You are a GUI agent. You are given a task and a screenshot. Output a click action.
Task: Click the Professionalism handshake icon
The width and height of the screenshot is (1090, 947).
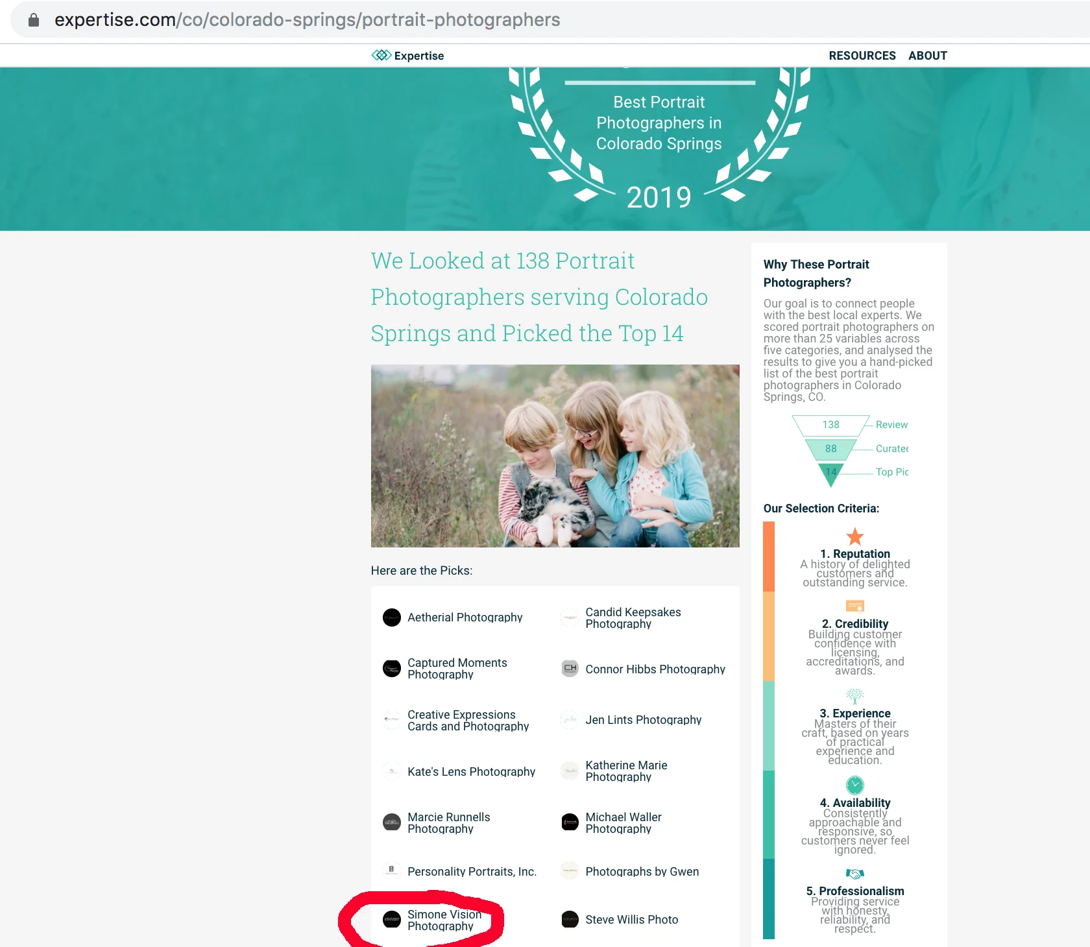click(x=855, y=874)
